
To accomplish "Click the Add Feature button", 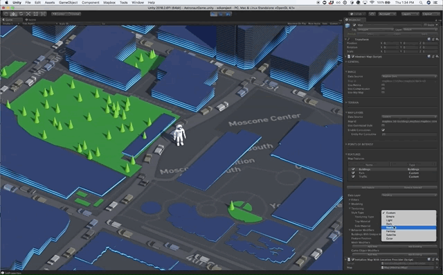I will click(368, 188).
